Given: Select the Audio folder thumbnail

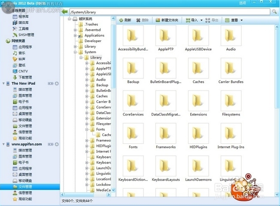Looking at the screenshot, I should click(x=231, y=38).
